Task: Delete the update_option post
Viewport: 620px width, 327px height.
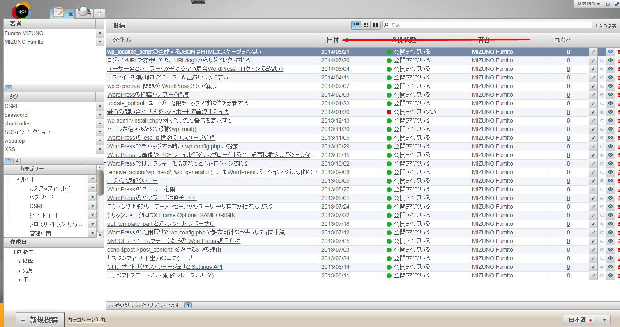Action: [619, 103]
